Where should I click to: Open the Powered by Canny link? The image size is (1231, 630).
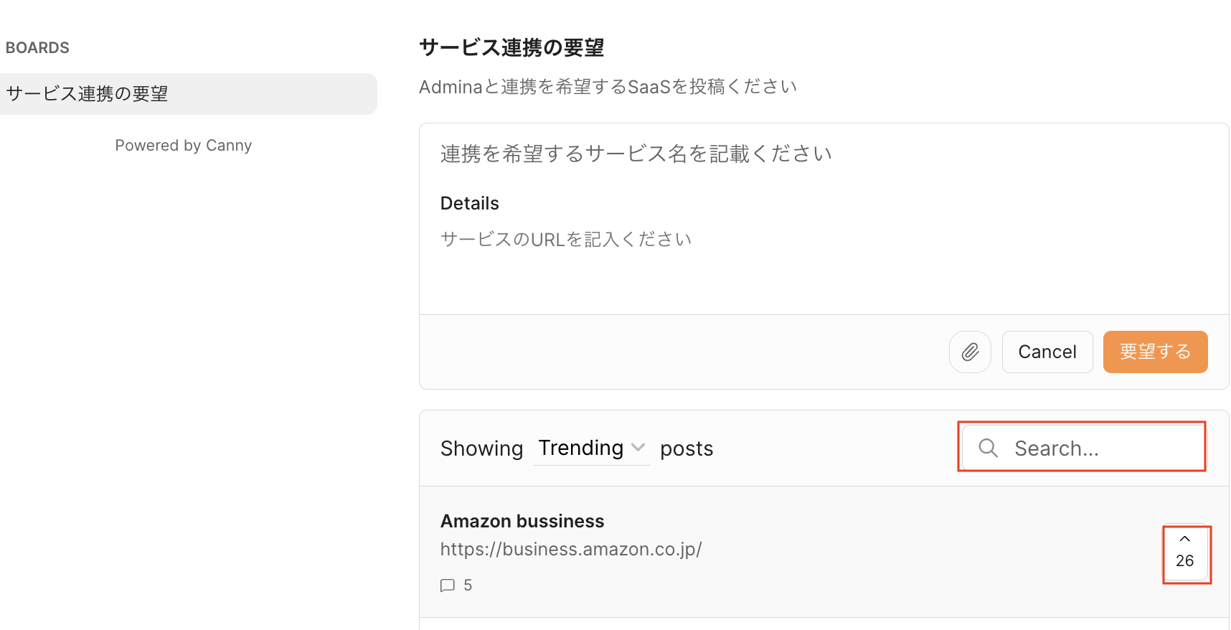coord(184,146)
